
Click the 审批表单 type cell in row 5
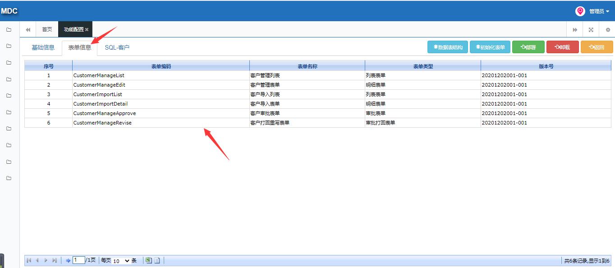[x=423, y=113]
